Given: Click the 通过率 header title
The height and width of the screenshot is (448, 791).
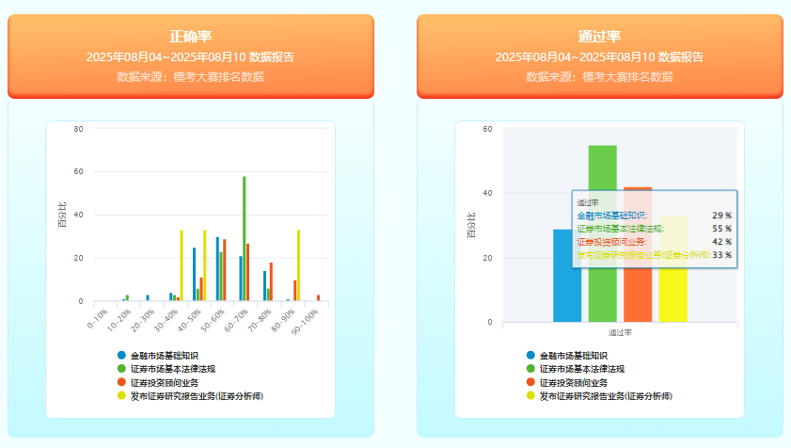Looking at the screenshot, I should click(599, 37).
